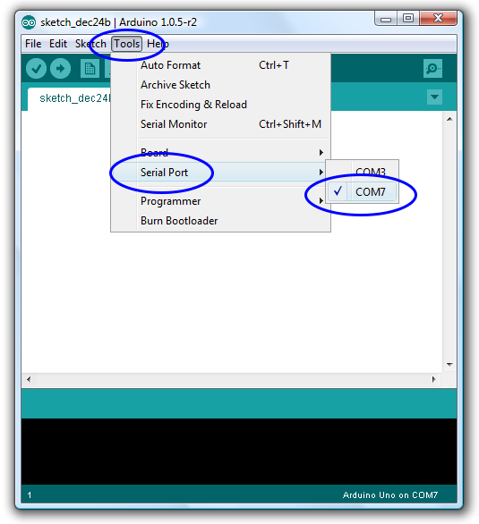Image resolution: width=479 pixels, height=524 pixels.
Task: Expand the Board submenu
Action: [221, 153]
